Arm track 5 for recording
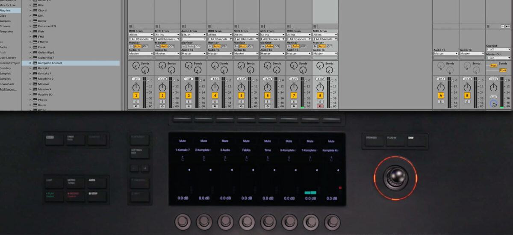 tap(241, 106)
